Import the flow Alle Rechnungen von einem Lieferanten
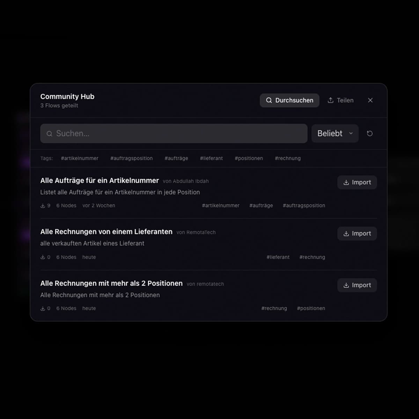419x419 pixels. click(357, 234)
